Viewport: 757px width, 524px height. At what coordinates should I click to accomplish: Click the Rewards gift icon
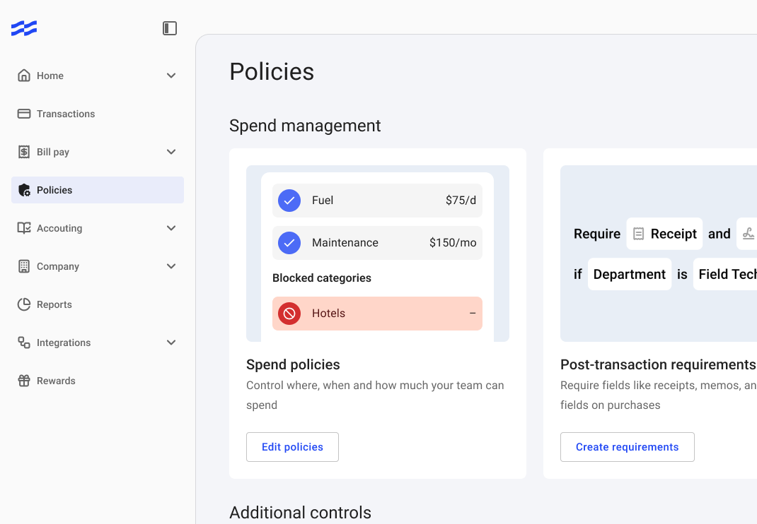click(x=23, y=381)
